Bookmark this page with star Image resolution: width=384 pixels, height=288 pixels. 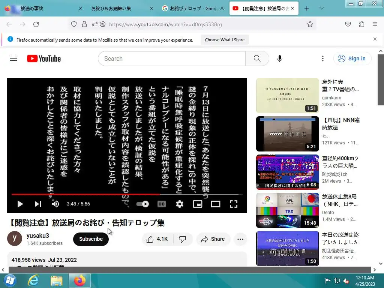coord(310,24)
